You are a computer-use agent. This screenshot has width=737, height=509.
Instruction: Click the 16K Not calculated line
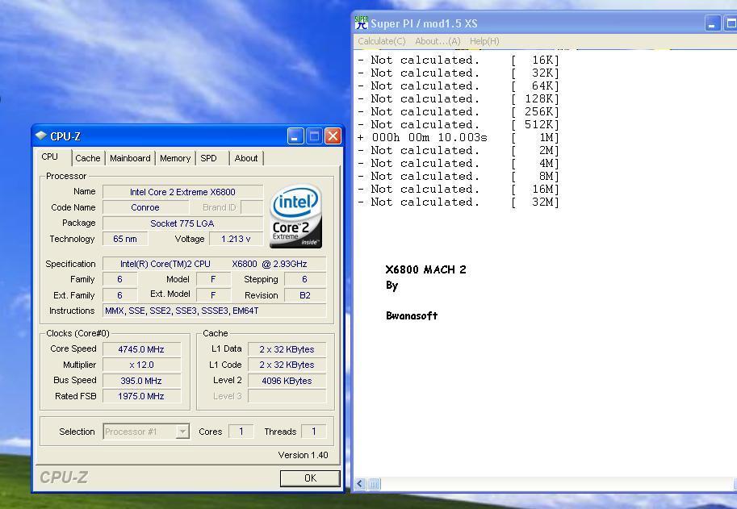click(x=458, y=60)
